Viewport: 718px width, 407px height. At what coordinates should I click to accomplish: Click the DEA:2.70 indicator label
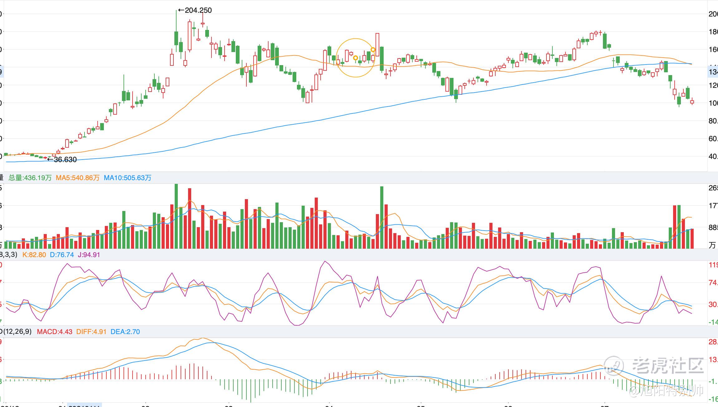[125, 332]
